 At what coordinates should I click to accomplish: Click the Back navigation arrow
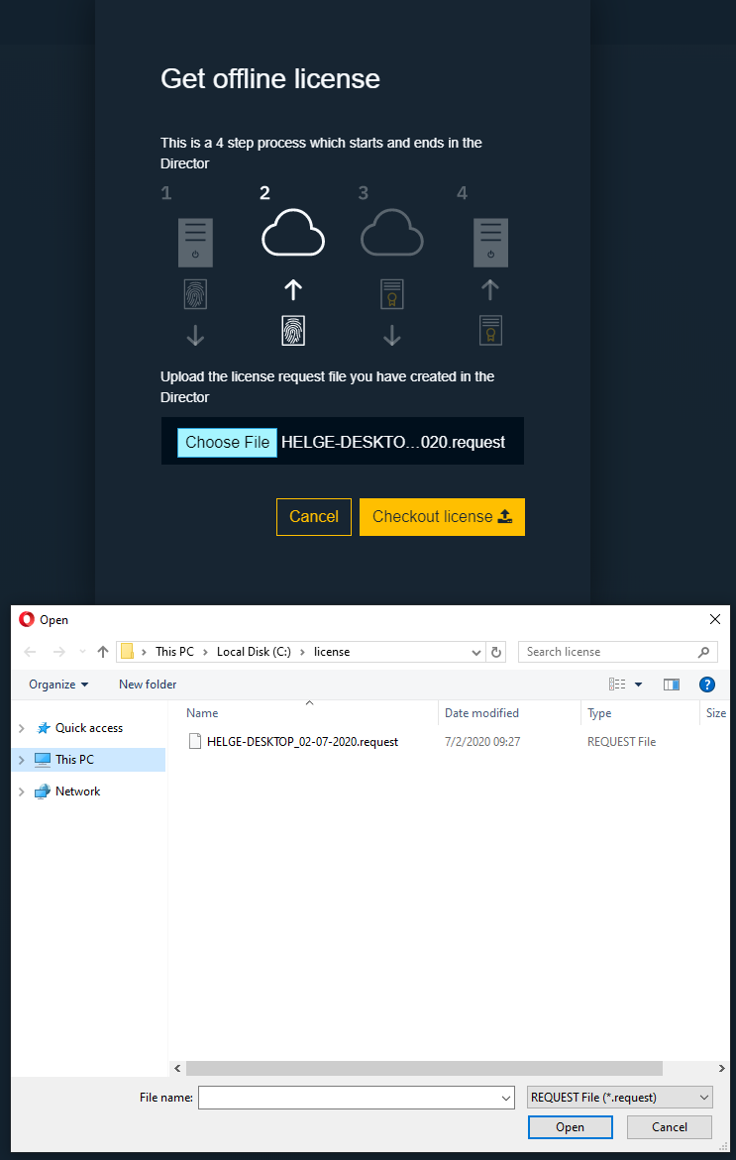click(x=31, y=652)
